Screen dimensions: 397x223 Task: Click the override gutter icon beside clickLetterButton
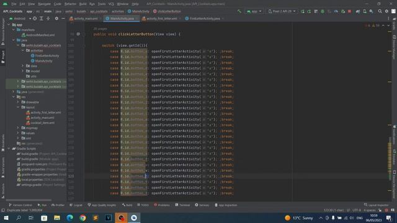click(x=78, y=34)
